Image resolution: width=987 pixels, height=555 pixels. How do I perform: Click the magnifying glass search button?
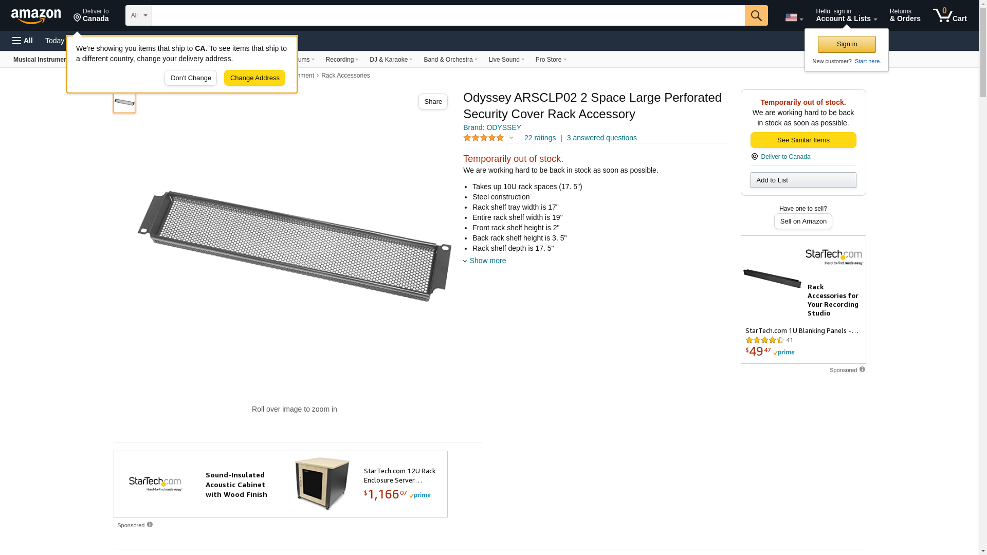(x=756, y=15)
